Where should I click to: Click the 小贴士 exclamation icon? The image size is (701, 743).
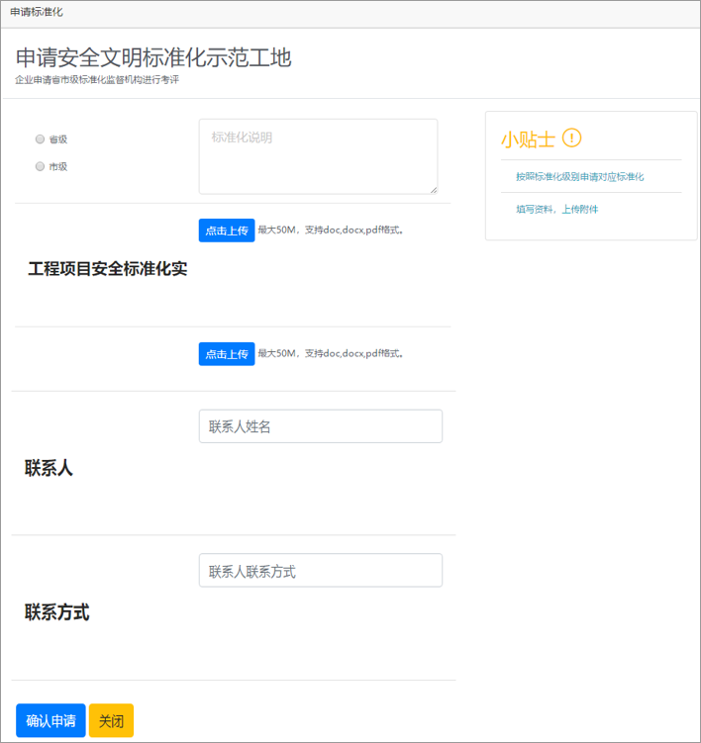coord(571,139)
